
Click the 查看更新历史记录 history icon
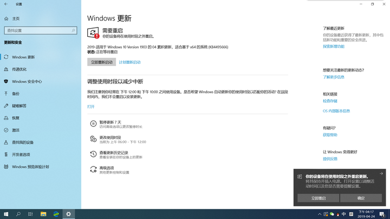point(93,154)
